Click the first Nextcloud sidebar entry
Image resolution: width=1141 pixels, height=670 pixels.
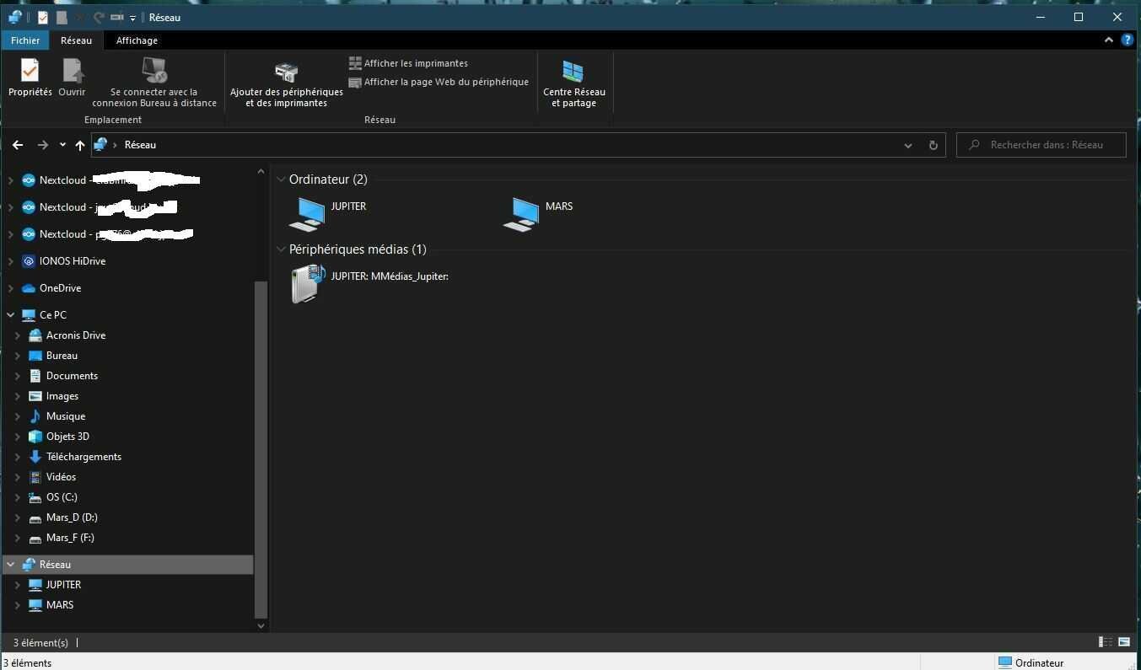point(110,180)
